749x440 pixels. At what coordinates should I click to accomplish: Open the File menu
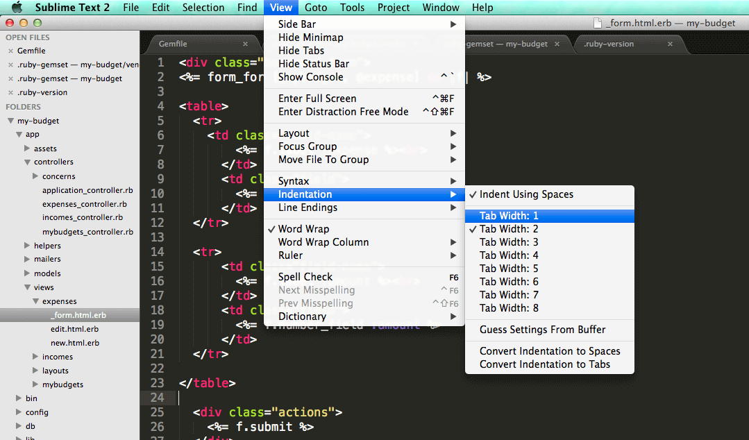[131, 8]
